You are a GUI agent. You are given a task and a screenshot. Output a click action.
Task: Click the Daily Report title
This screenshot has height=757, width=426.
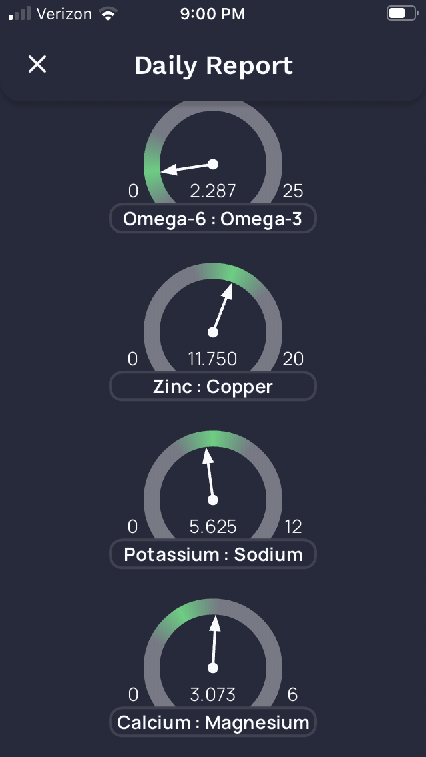tap(214, 65)
